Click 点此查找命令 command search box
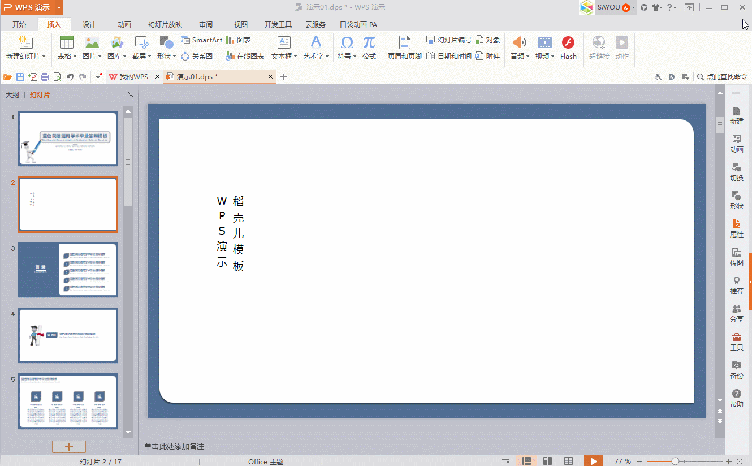 [723, 77]
